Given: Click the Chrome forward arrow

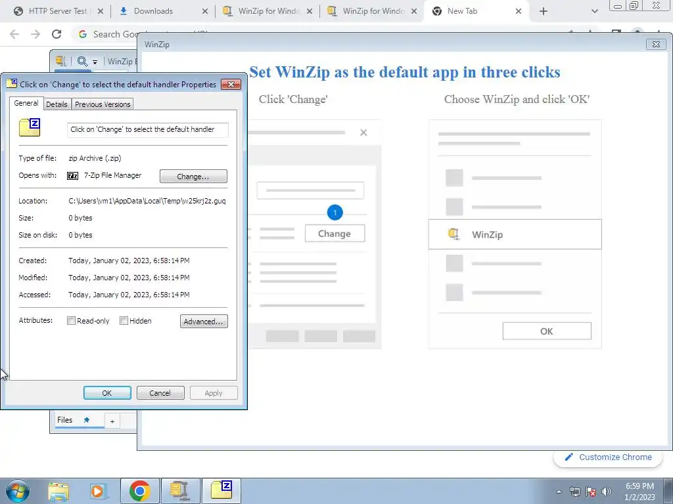Looking at the screenshot, I should (x=35, y=34).
